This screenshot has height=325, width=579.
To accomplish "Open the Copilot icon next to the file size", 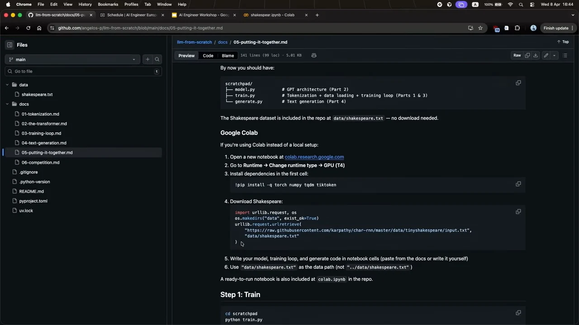I will [313, 55].
